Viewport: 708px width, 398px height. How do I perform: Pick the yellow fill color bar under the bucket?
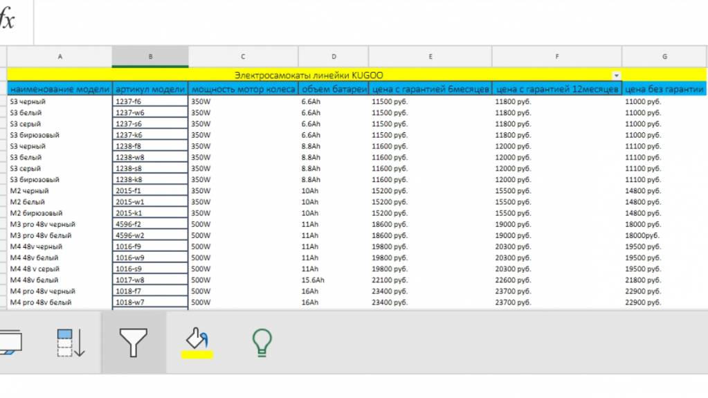pyautogui.click(x=197, y=355)
